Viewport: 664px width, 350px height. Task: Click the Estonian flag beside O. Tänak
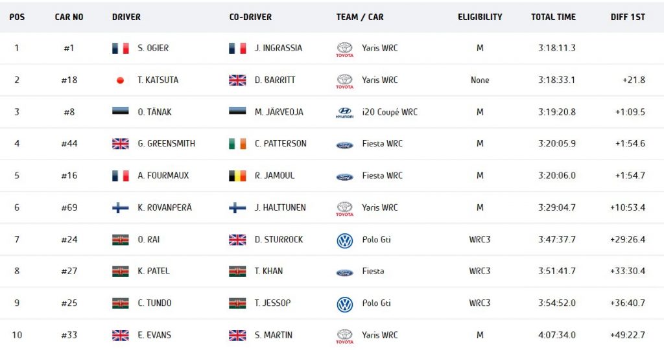pyautogui.click(x=120, y=111)
